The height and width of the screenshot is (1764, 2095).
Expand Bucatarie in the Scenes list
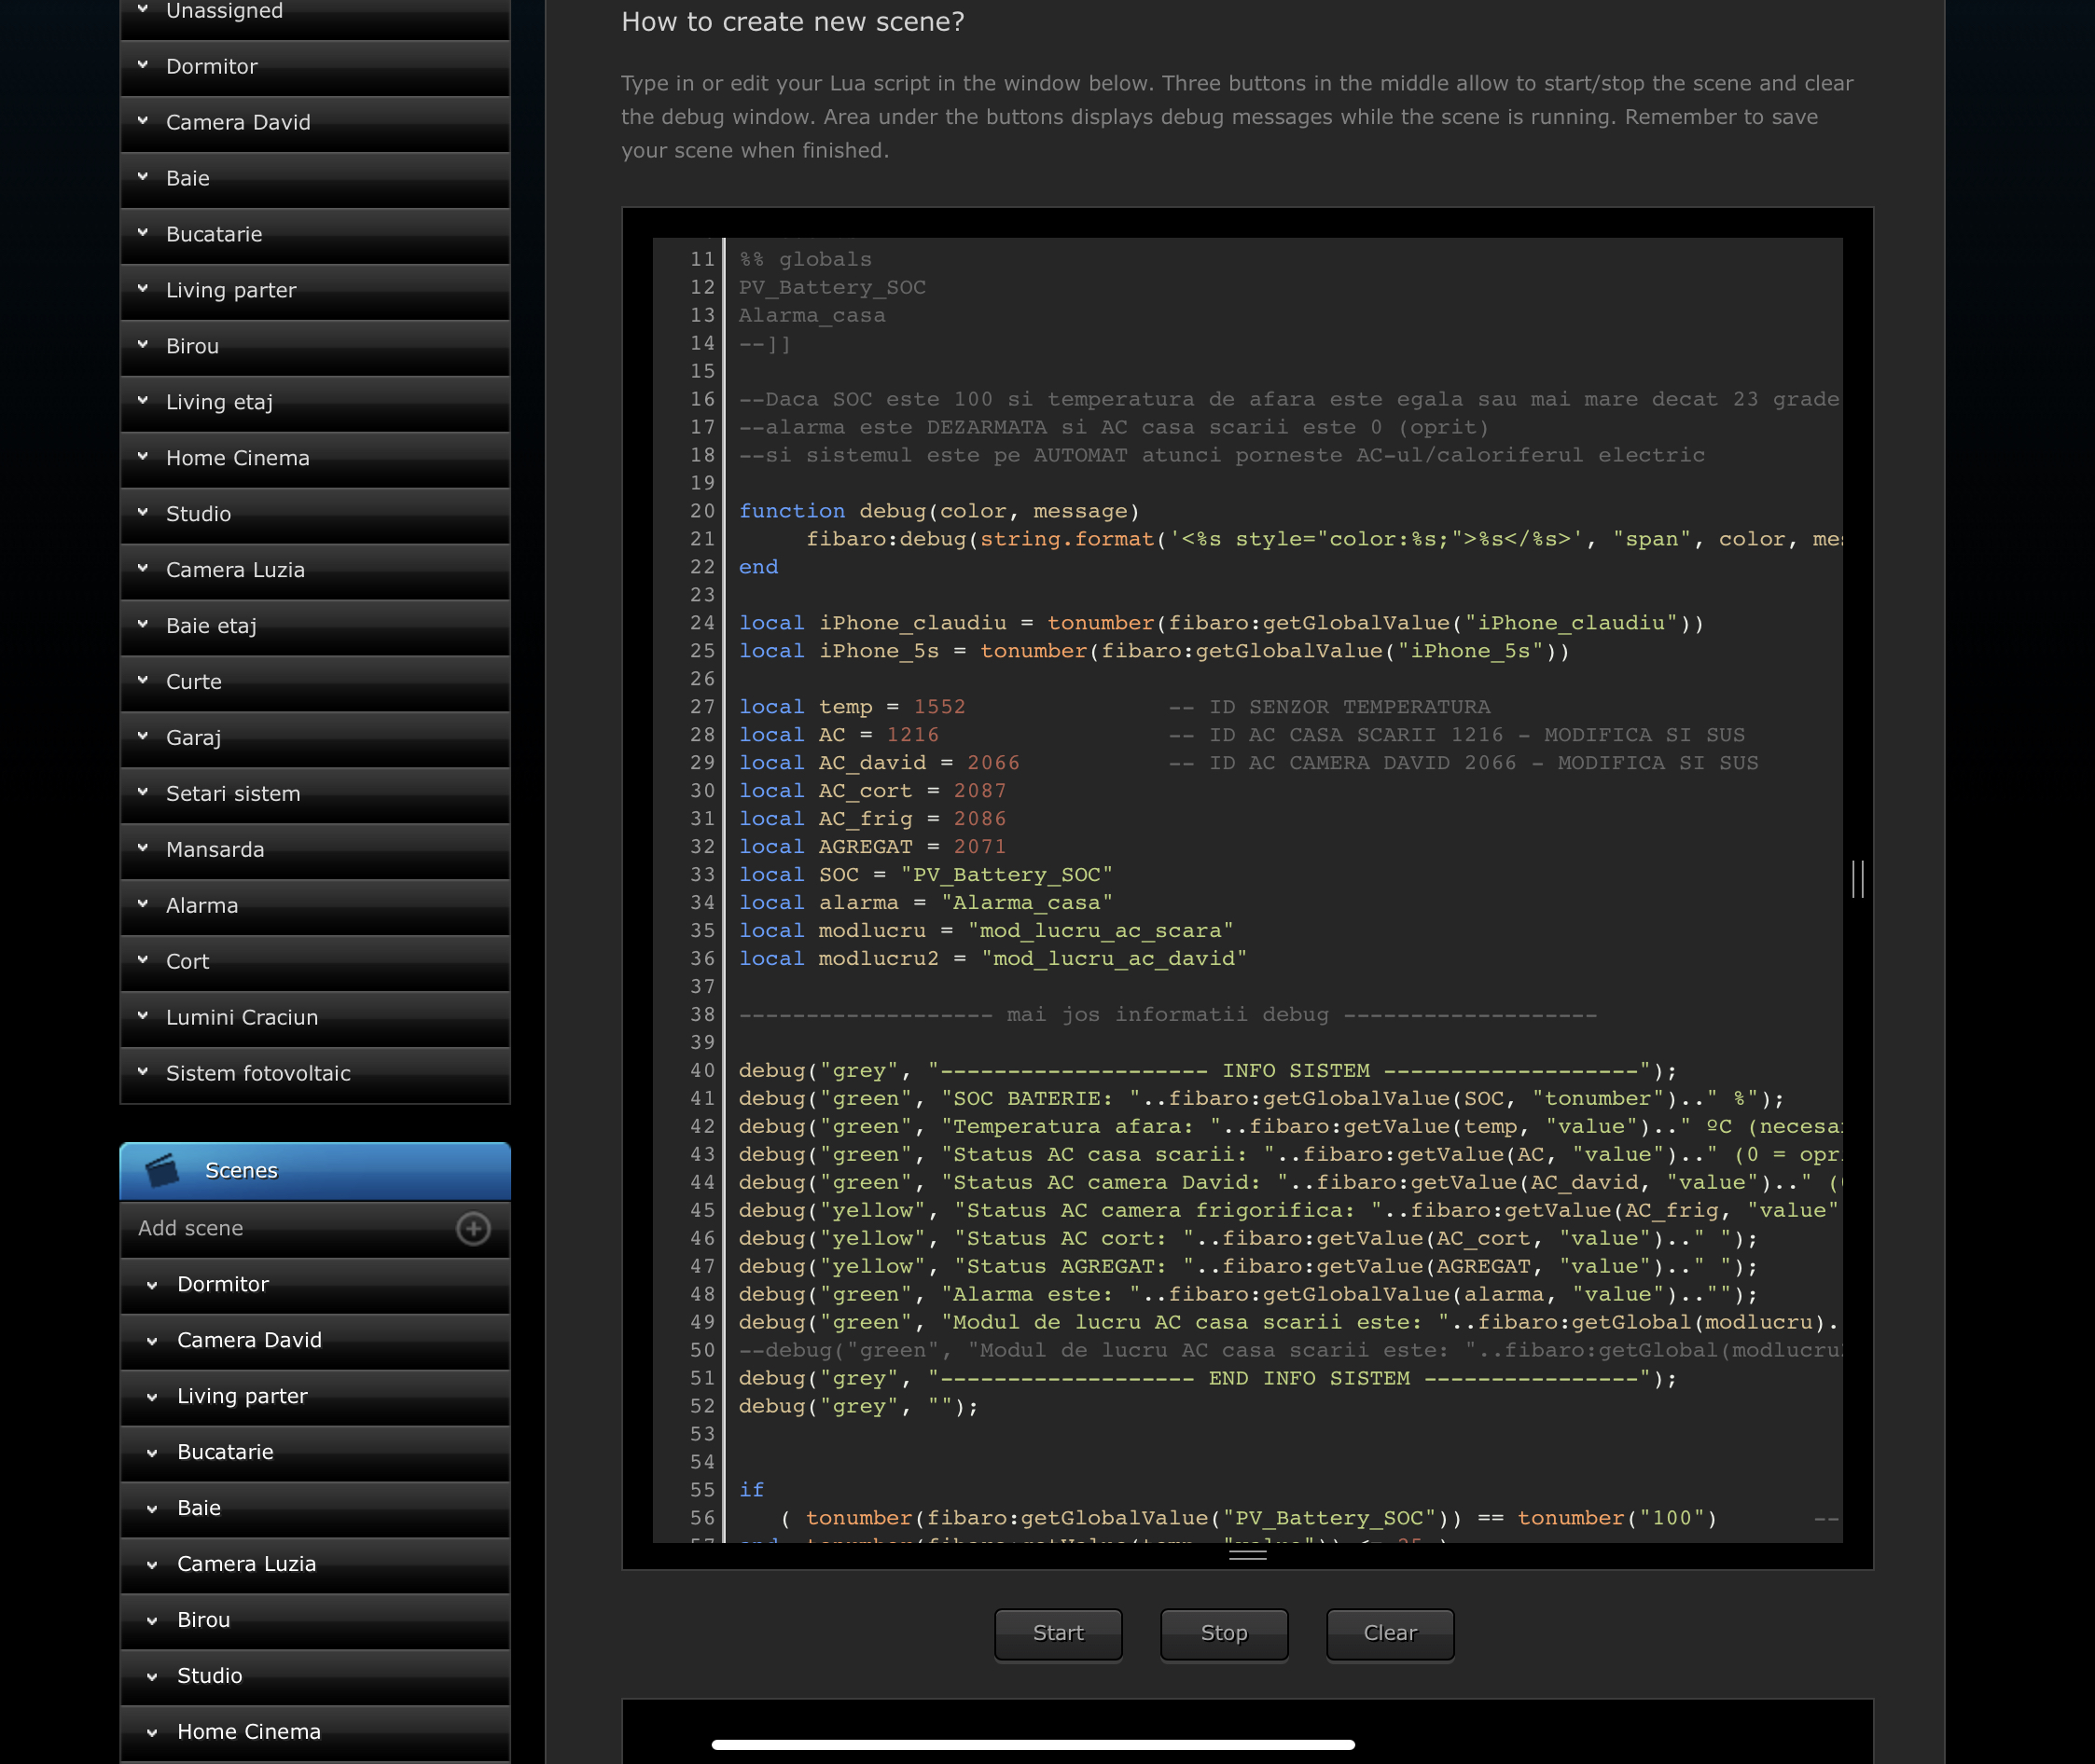click(152, 1453)
